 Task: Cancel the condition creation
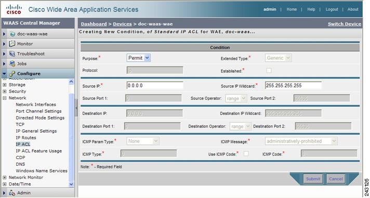click(x=336, y=179)
